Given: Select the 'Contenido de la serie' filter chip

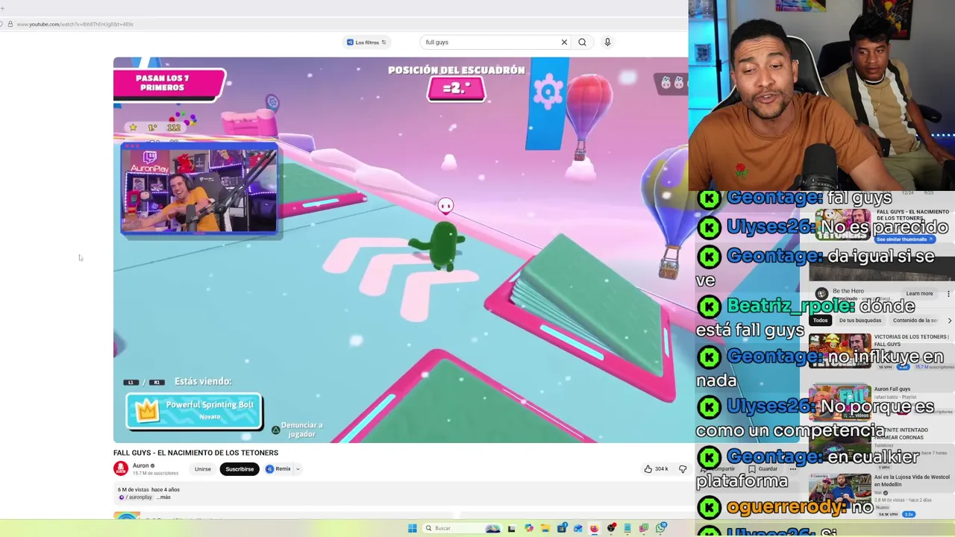Looking at the screenshot, I should [x=915, y=321].
